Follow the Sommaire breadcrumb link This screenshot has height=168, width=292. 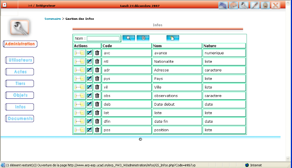coord(52,19)
